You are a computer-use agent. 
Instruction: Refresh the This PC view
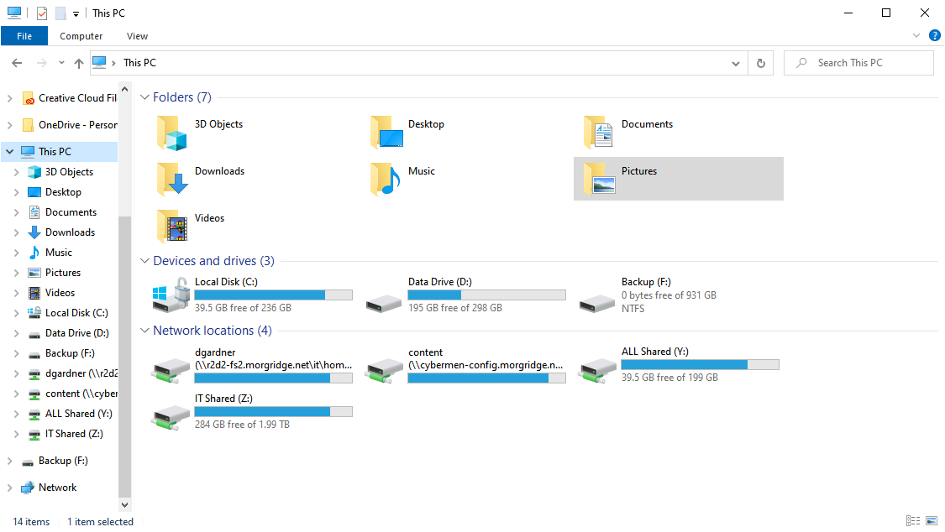click(x=760, y=63)
